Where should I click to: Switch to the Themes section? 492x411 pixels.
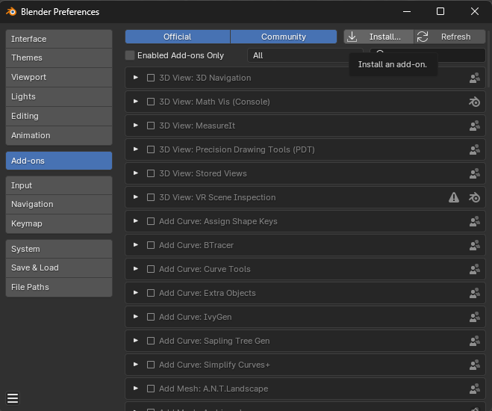(59, 58)
